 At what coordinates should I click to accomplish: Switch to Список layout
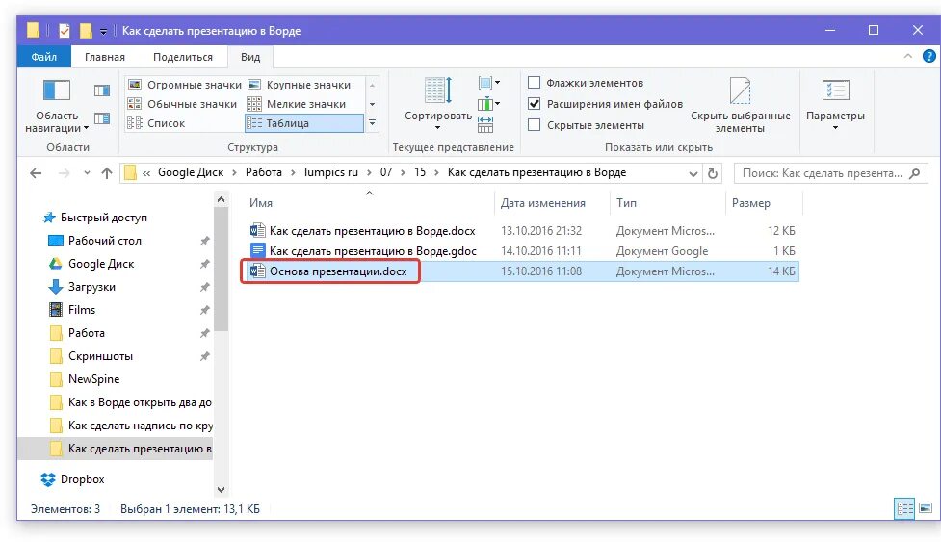pos(156,123)
